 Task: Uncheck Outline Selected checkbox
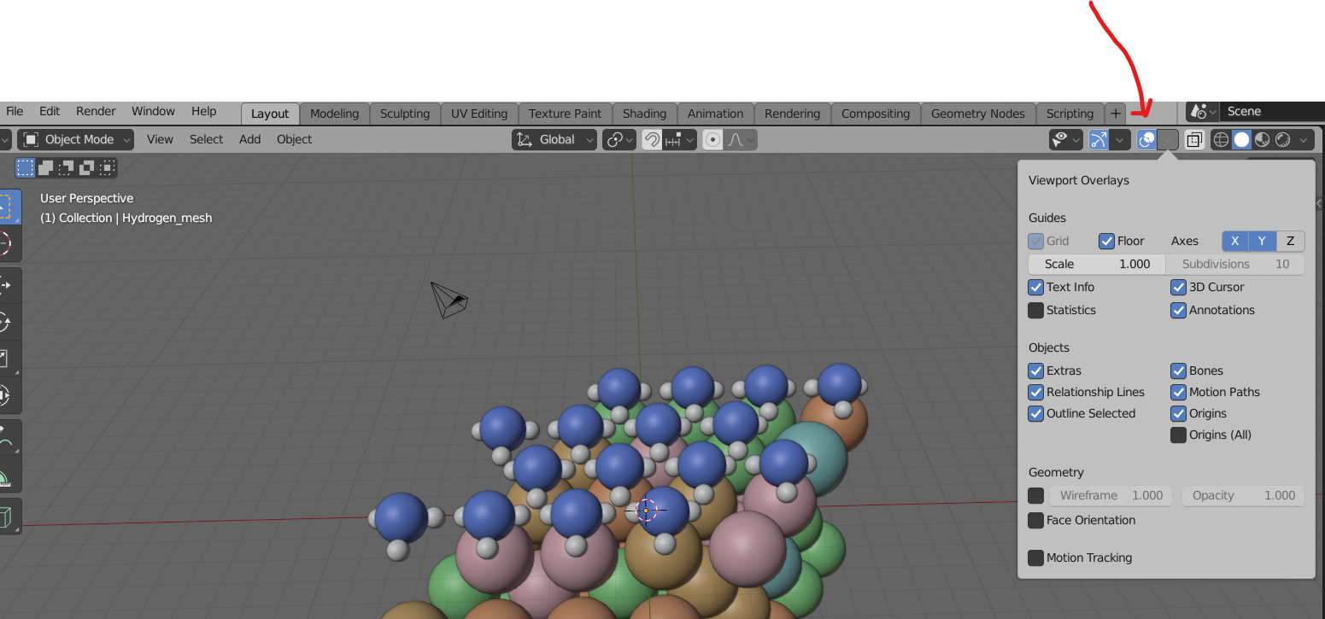pos(1036,413)
